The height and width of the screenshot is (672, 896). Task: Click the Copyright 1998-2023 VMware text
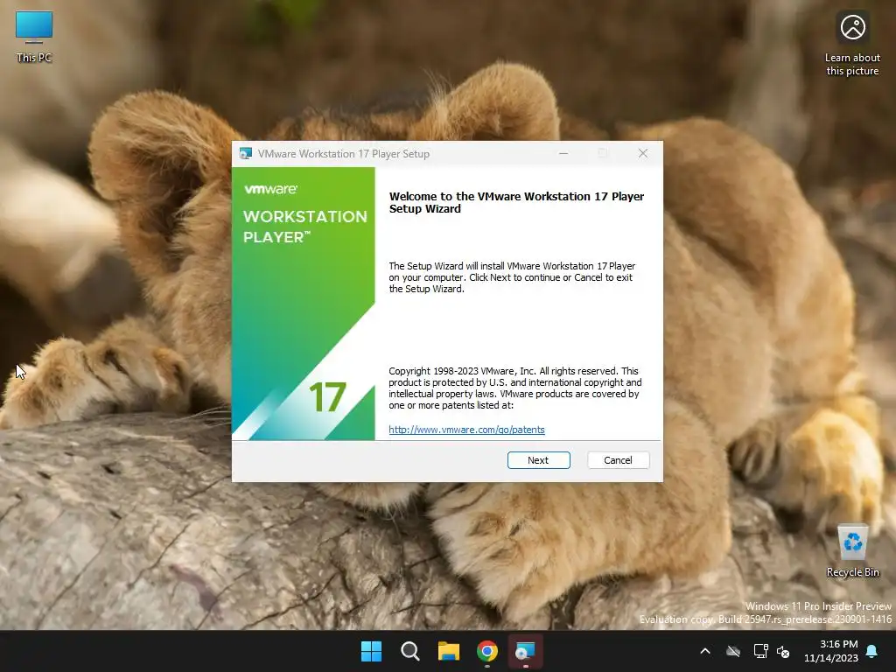[514, 388]
